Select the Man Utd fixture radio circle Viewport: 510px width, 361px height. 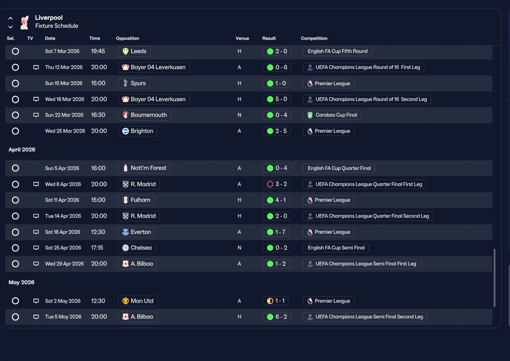(16, 301)
